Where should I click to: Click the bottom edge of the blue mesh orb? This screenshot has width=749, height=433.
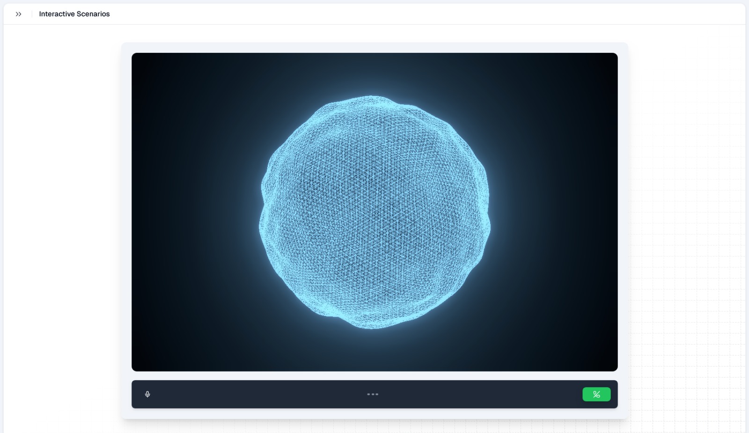[x=372, y=326]
